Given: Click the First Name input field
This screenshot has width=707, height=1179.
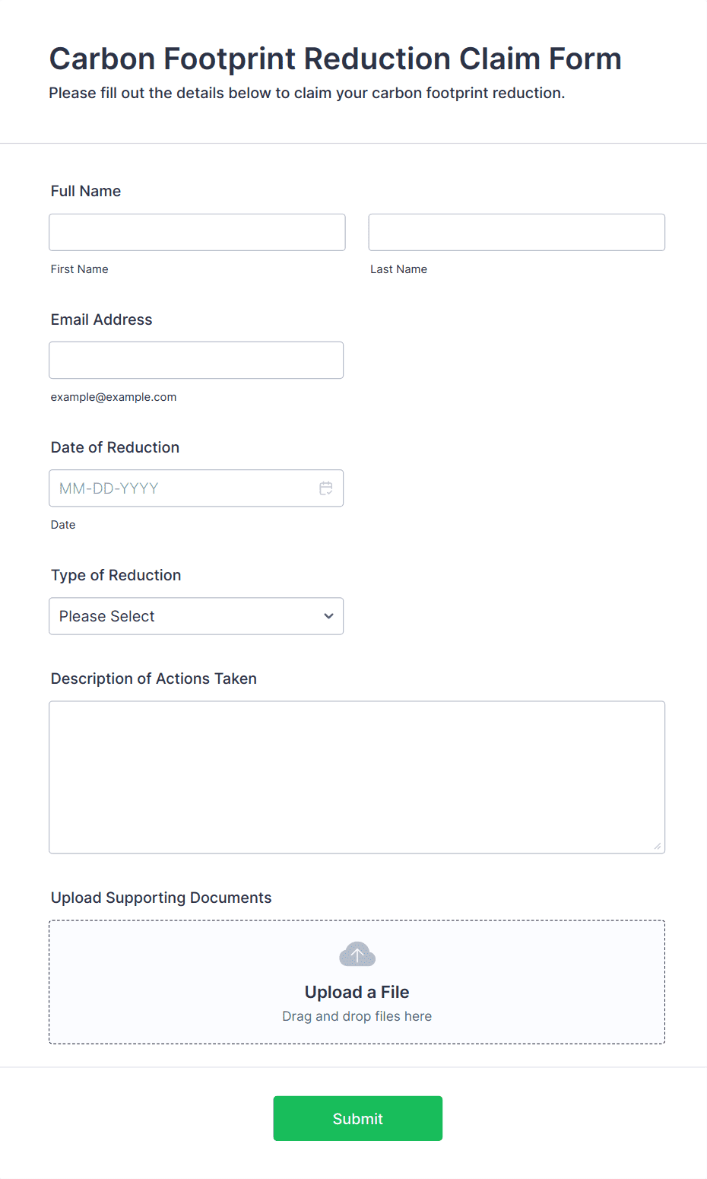Looking at the screenshot, I should [x=197, y=232].
